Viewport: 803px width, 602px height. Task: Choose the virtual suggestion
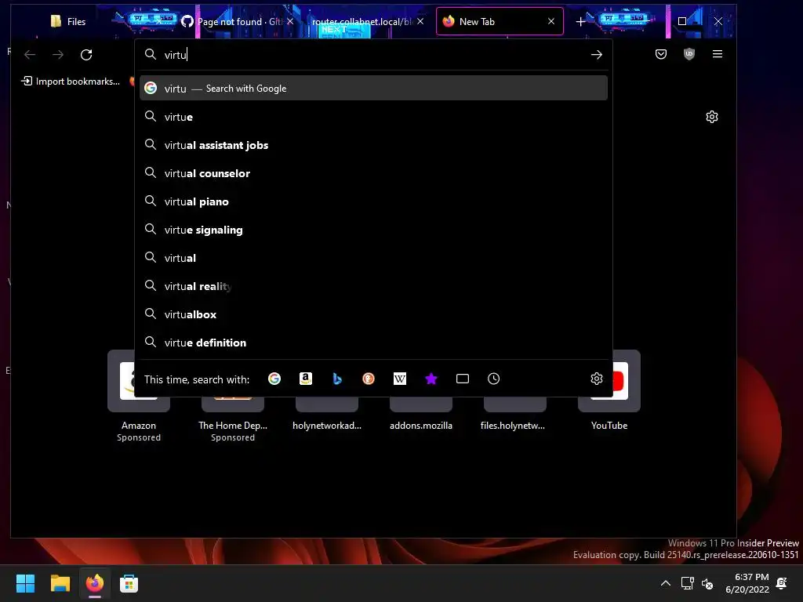click(x=373, y=257)
